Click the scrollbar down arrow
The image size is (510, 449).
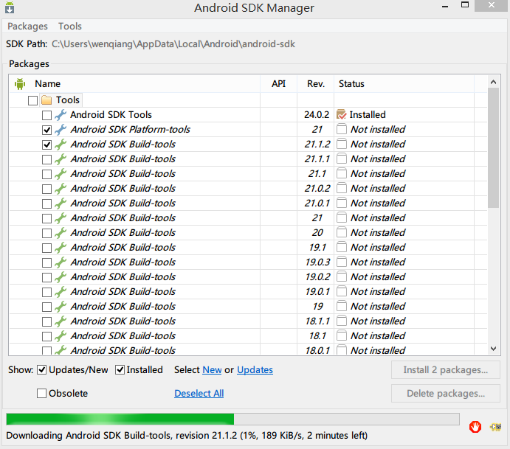point(494,349)
